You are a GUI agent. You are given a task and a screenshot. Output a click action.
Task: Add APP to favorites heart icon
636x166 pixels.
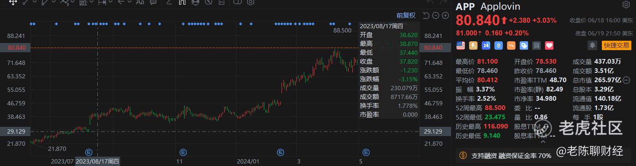coord(549,45)
